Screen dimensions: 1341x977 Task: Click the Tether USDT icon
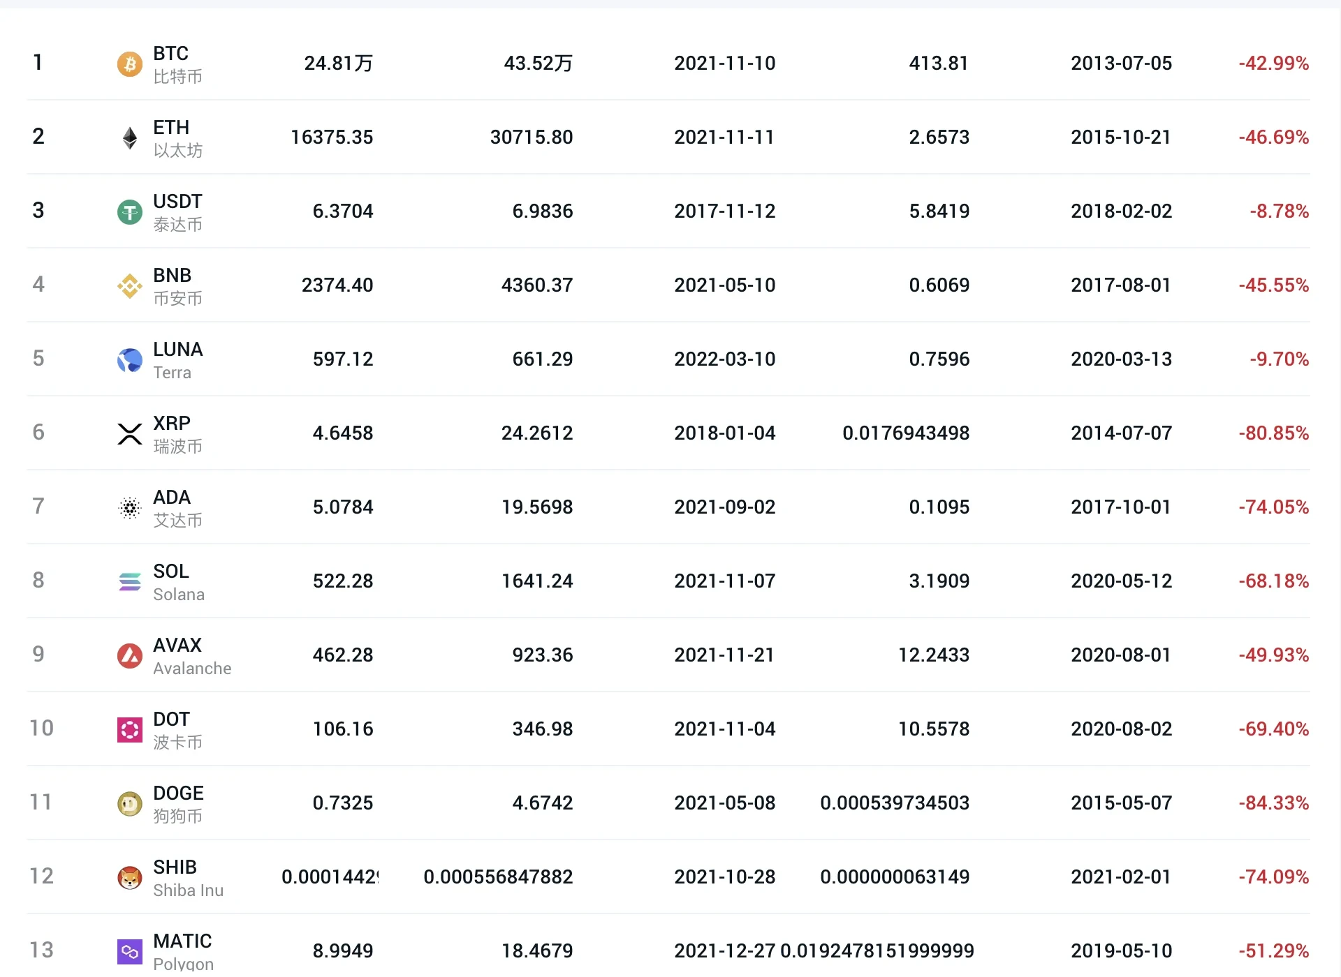click(x=129, y=212)
